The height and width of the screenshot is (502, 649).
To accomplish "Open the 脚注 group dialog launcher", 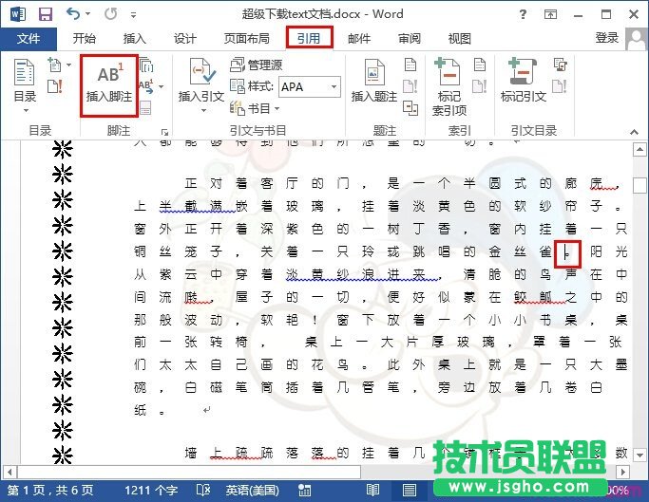I will [164, 132].
